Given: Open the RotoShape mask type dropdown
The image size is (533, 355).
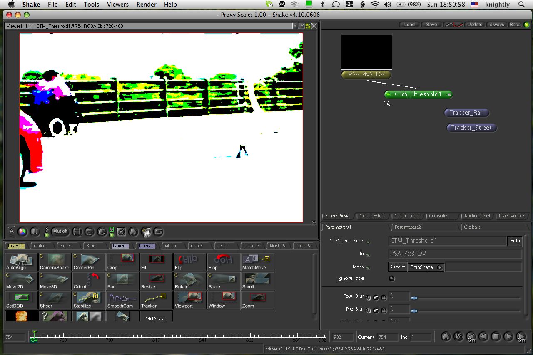Looking at the screenshot, I should (x=440, y=267).
